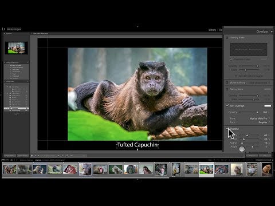Rotate adornment counter-clockwise in toolbar
The image size is (275, 206).
(x=63, y=156)
